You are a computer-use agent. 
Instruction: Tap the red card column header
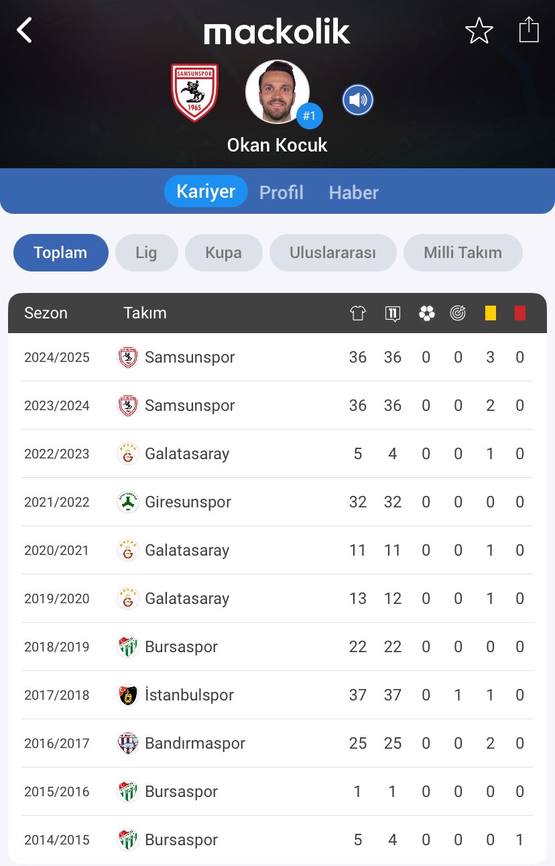(520, 313)
